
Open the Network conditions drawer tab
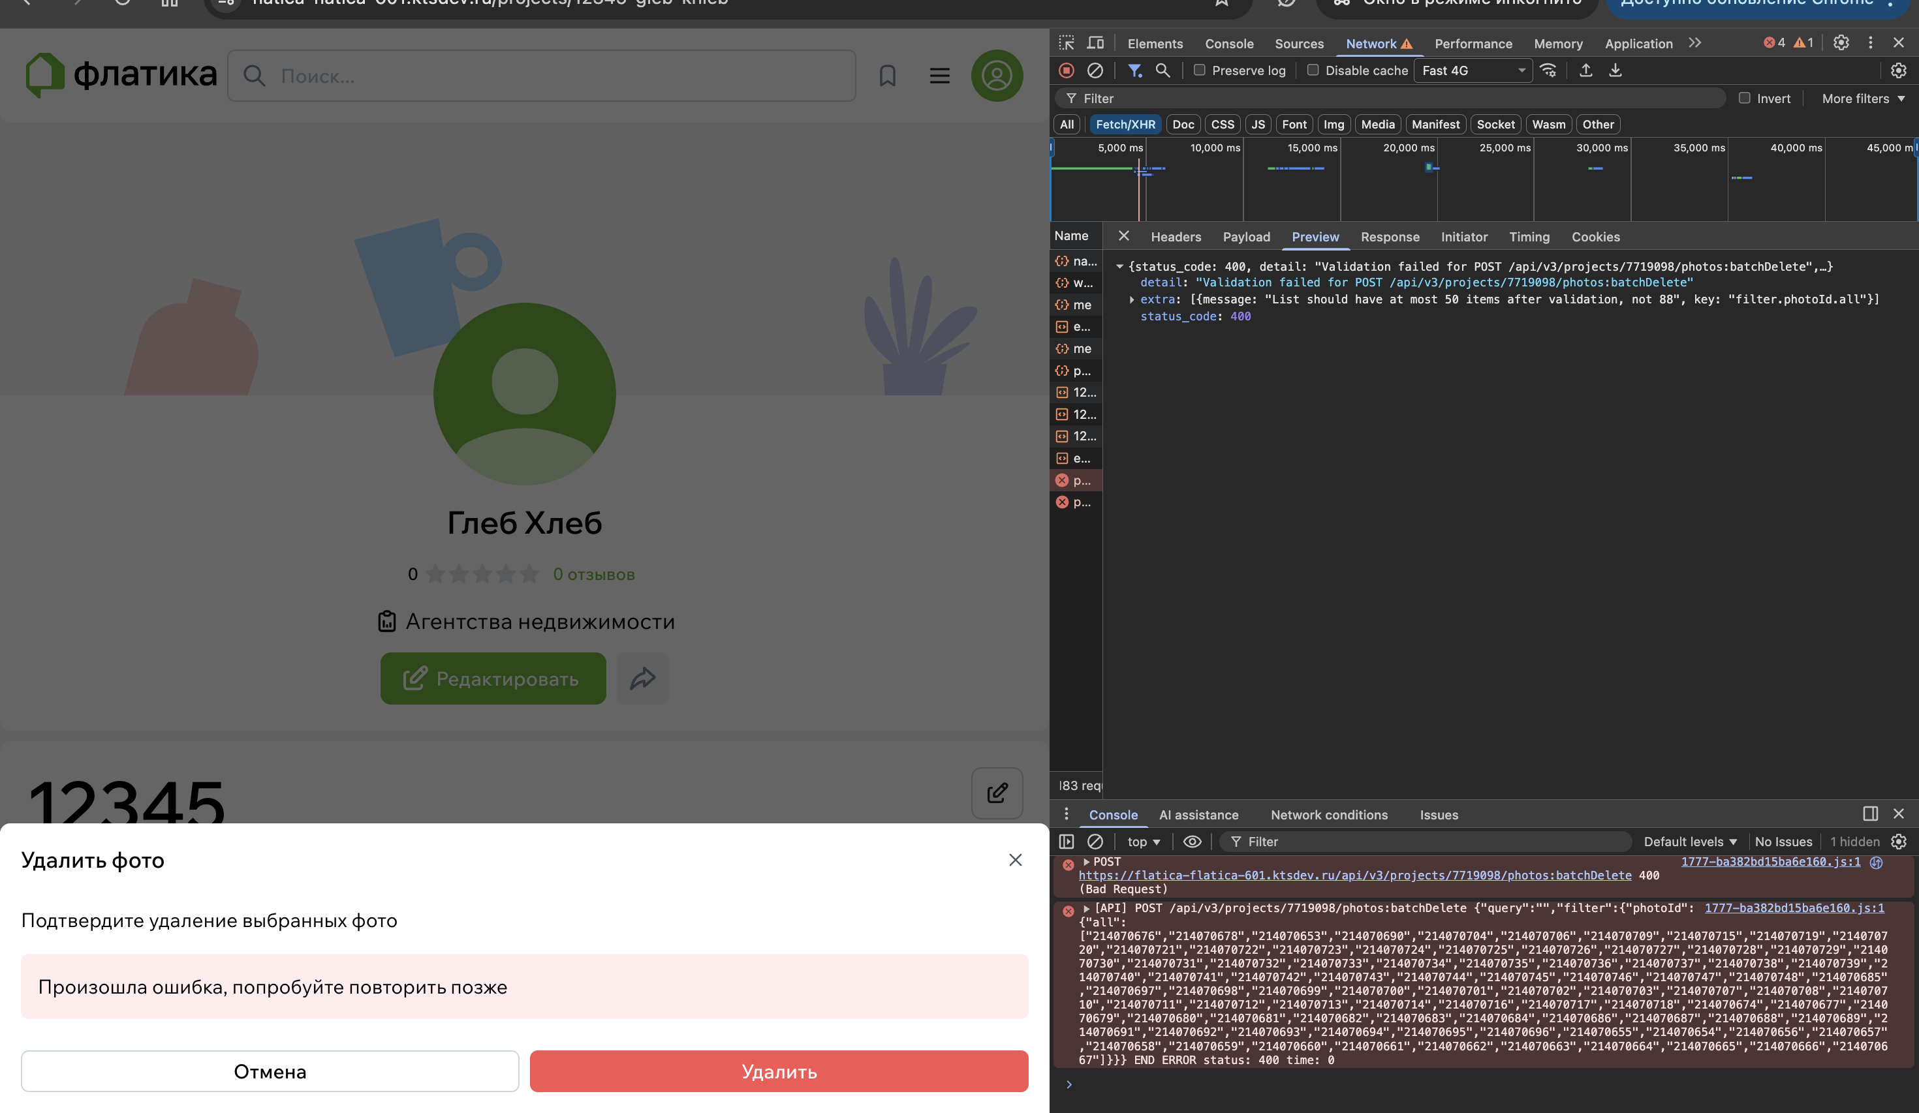click(x=1329, y=815)
